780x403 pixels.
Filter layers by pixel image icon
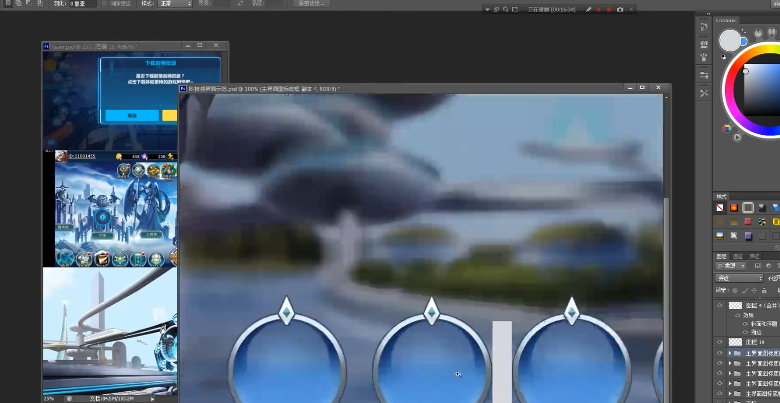pos(758,266)
